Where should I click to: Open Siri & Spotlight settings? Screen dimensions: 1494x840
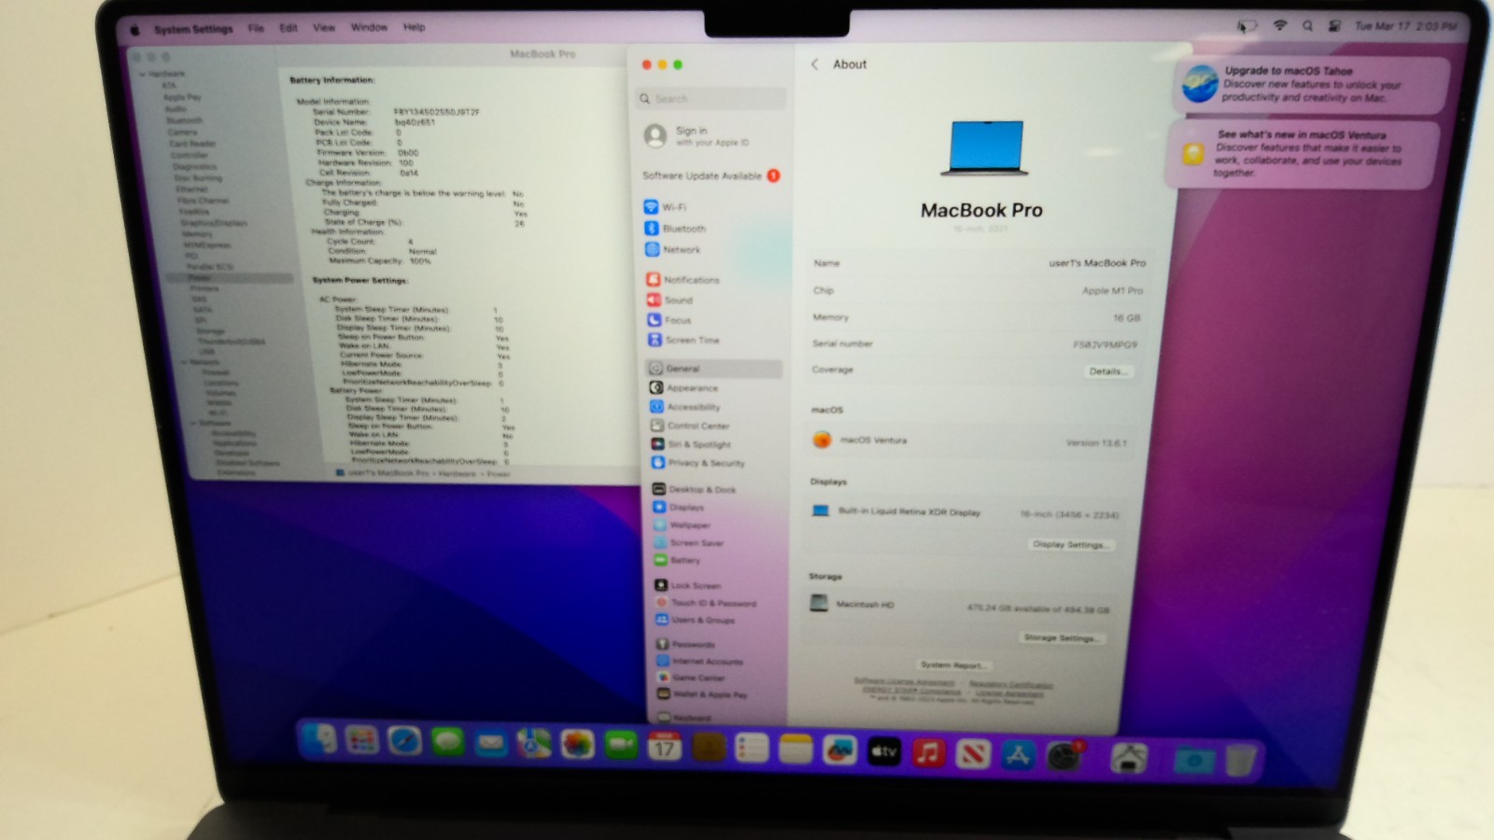[691, 444]
